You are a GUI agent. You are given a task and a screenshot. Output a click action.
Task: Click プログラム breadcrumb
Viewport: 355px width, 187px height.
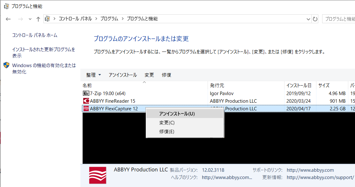(109, 19)
